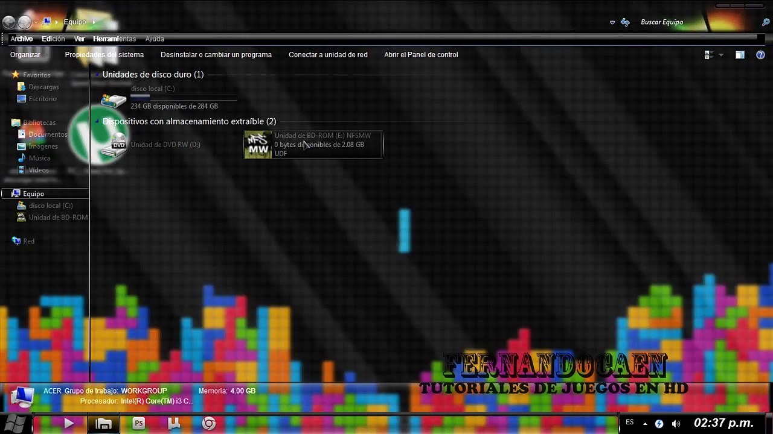This screenshot has height=434, width=773.
Task: Show hidden tray icons arrow
Action: pyautogui.click(x=645, y=424)
